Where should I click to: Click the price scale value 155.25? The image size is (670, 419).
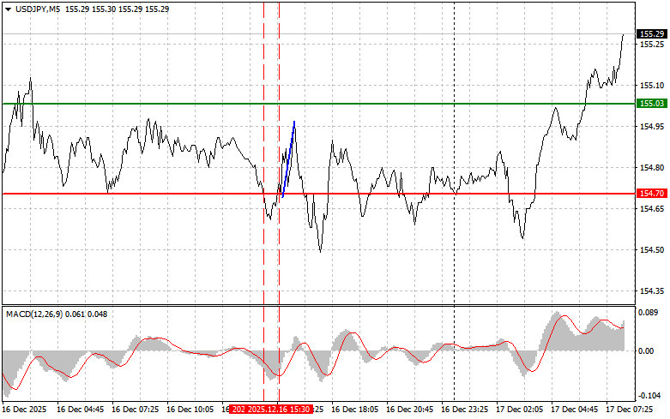pyautogui.click(x=652, y=45)
